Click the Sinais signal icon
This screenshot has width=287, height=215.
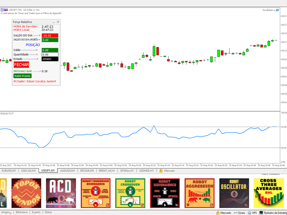click(x=235, y=213)
